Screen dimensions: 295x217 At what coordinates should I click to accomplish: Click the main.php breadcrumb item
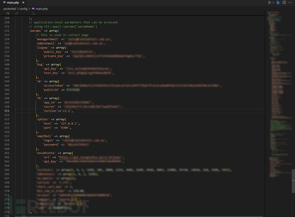click(x=42, y=9)
